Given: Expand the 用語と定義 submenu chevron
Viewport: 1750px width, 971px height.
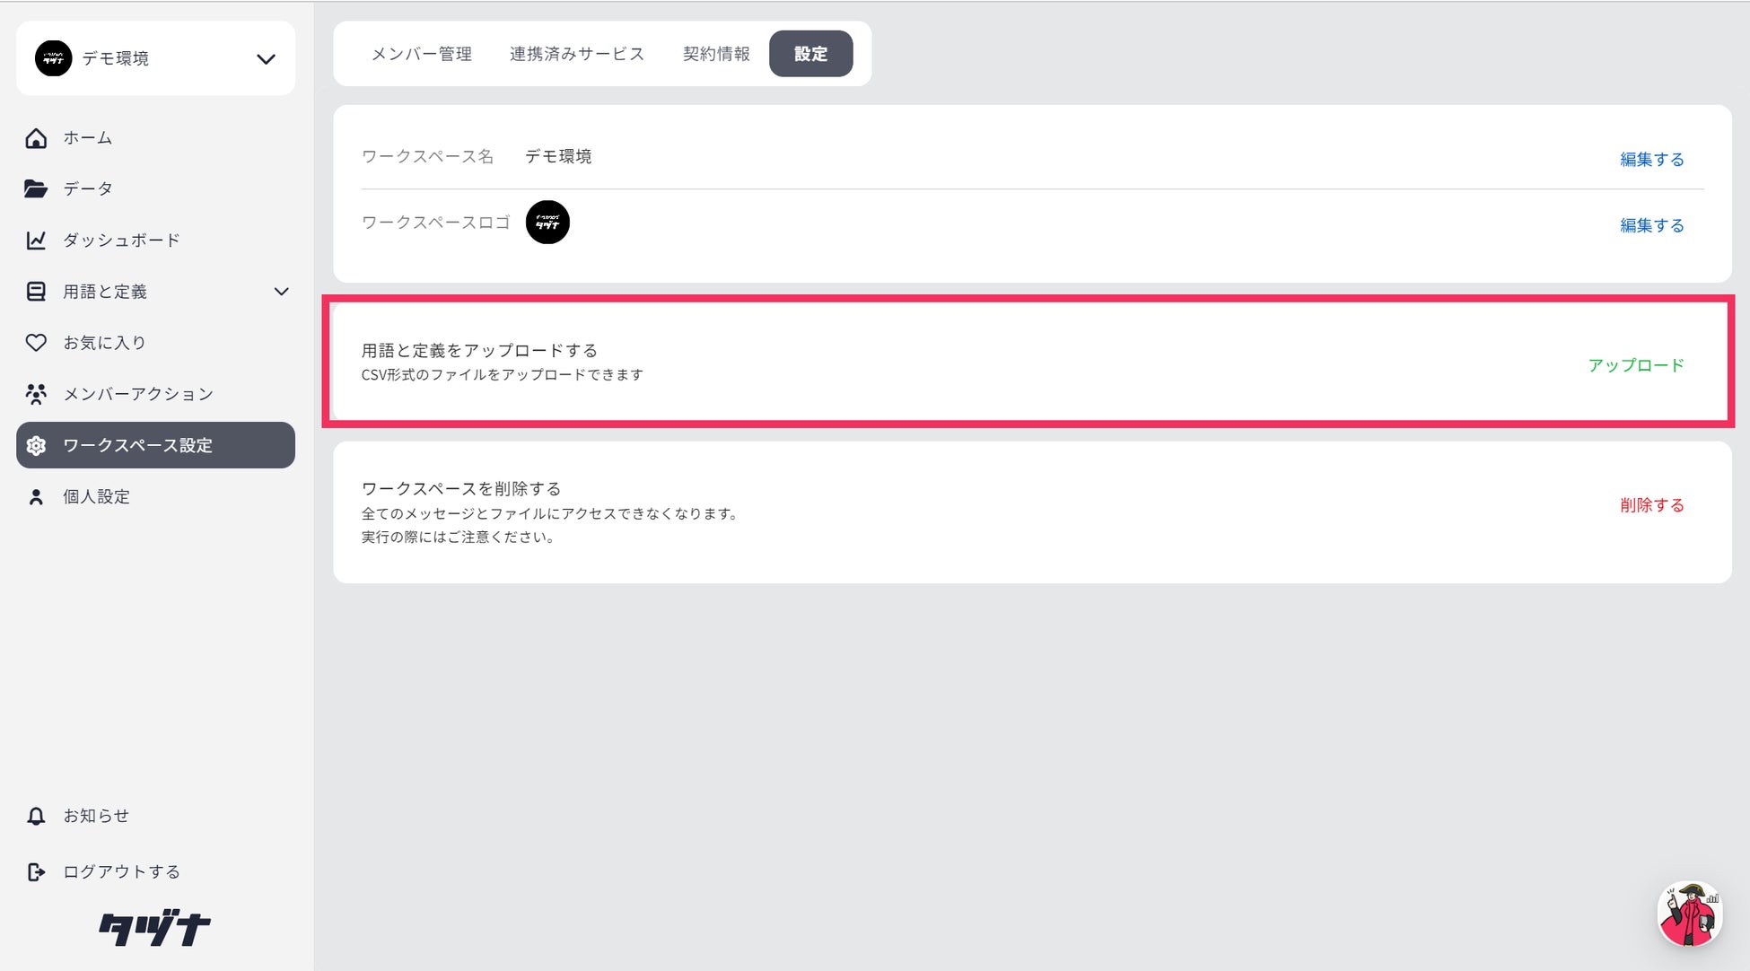Looking at the screenshot, I should pos(281,292).
